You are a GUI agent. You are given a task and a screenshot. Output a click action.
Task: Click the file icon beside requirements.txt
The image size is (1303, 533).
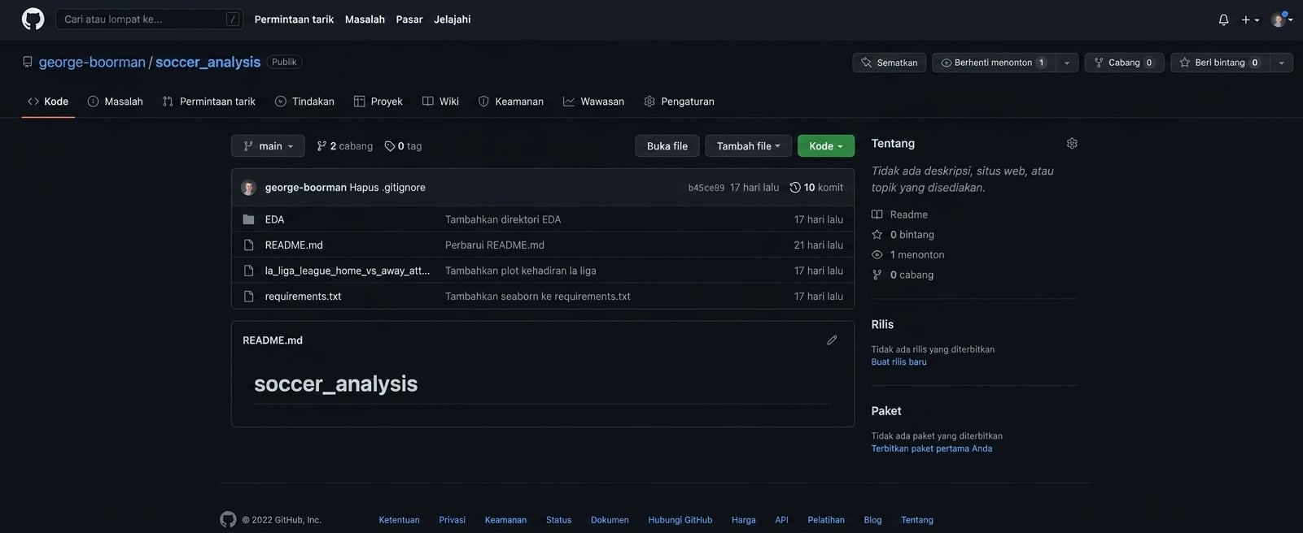click(248, 297)
